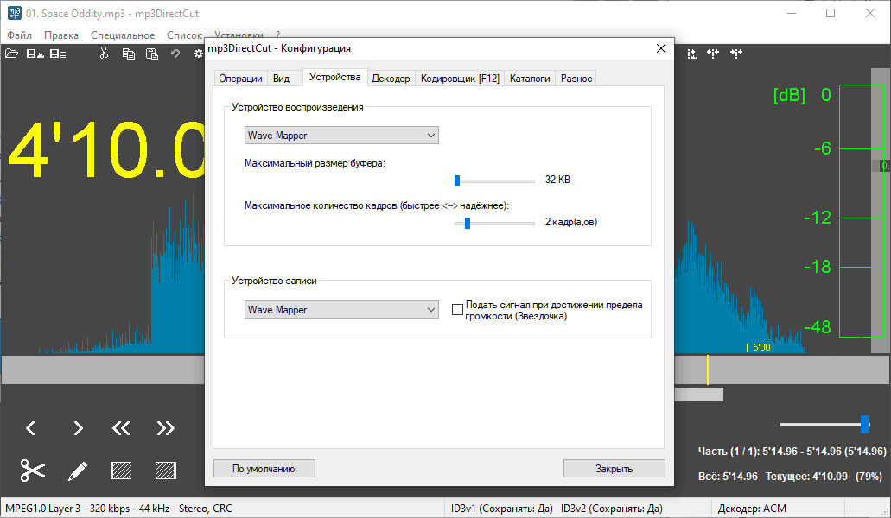Viewport: 891px width, 518px height.
Task: Click the undo arrow icon
Action: 175,54
